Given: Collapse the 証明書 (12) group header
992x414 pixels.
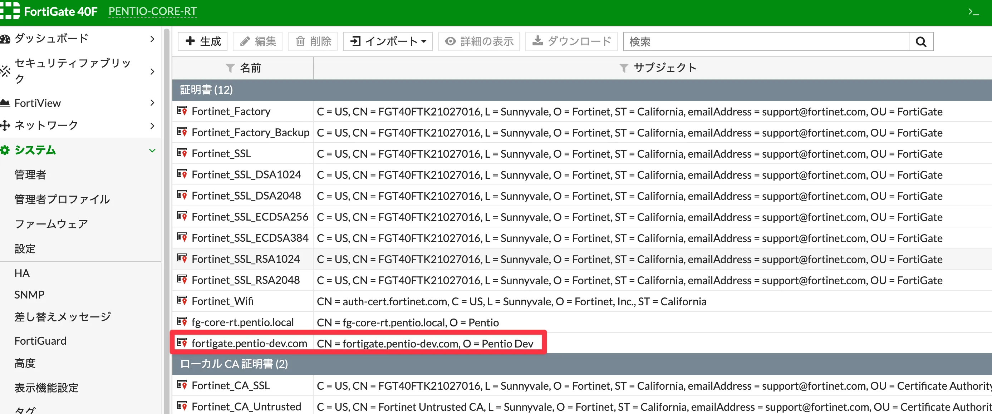Looking at the screenshot, I should click(x=582, y=90).
